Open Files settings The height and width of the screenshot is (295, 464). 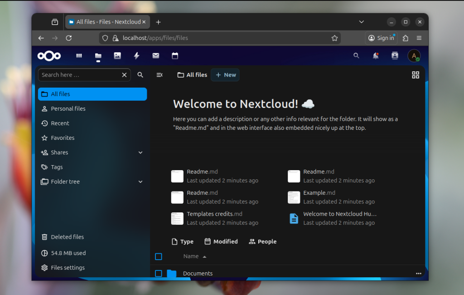point(68,268)
